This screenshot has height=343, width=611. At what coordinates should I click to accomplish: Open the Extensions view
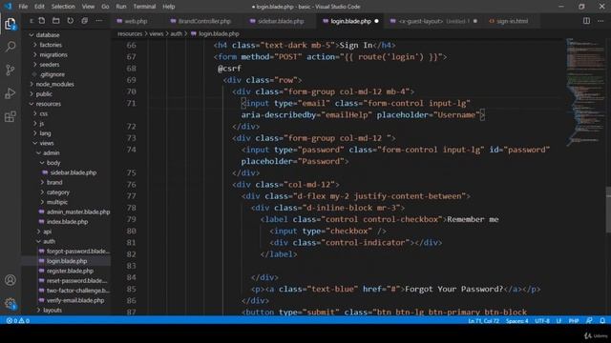(x=11, y=116)
